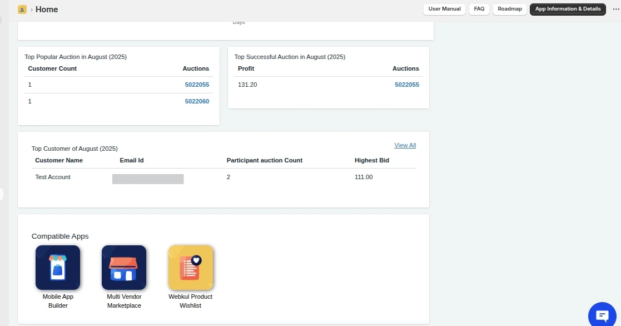Select the Test Account customer row
Screen dimensions: 621x326
[x=53, y=177]
